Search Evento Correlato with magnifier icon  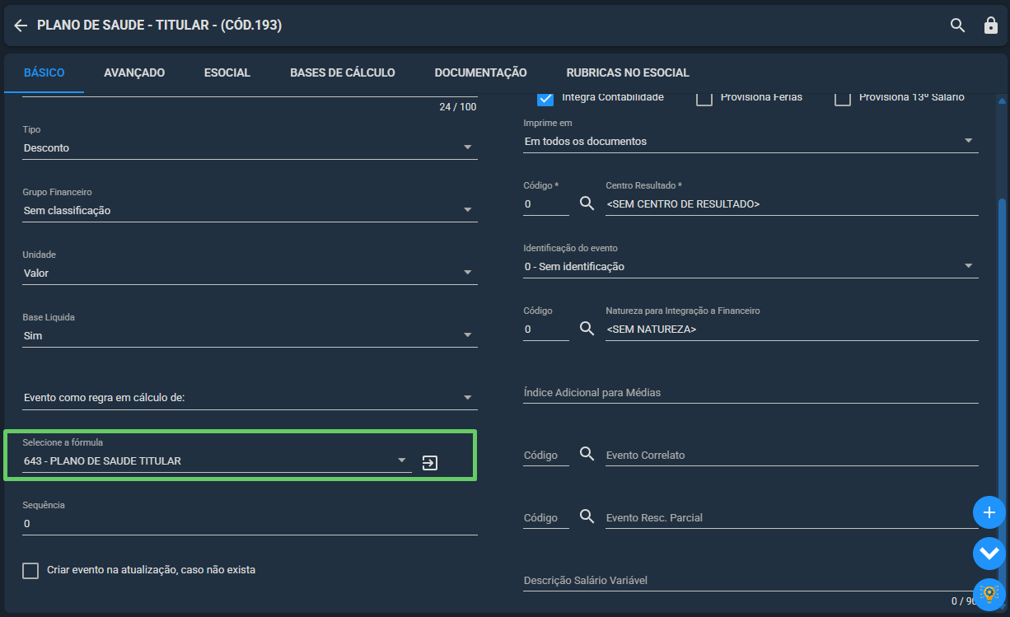coord(587,453)
